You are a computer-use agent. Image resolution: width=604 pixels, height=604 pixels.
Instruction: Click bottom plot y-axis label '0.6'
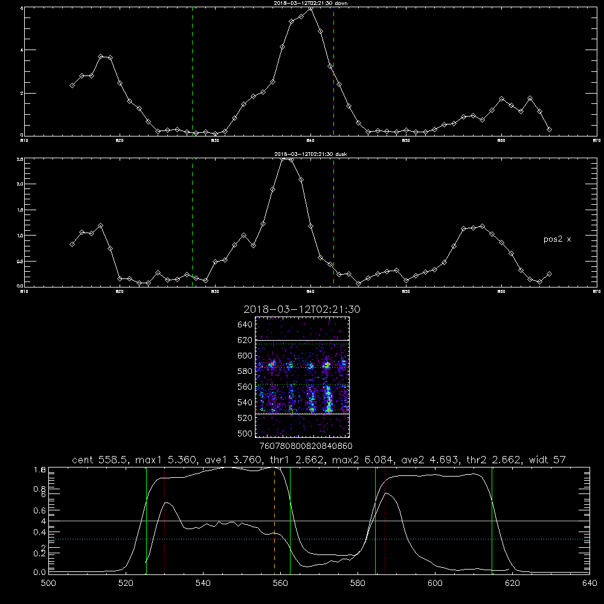[x=40, y=510]
